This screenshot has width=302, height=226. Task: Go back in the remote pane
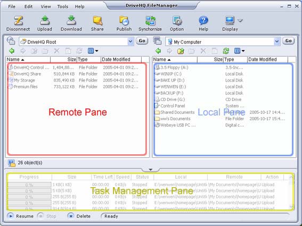[x=12, y=51]
